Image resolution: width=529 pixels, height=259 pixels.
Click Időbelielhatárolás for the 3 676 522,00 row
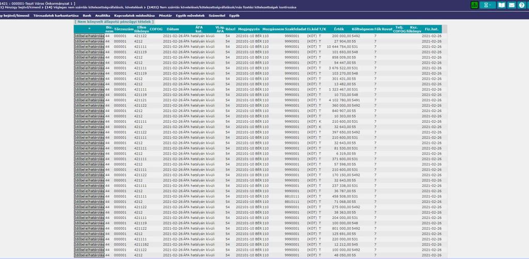tap(89, 68)
